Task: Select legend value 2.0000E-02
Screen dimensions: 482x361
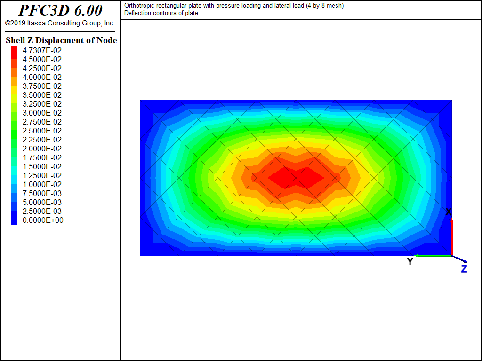Action: (x=42, y=148)
